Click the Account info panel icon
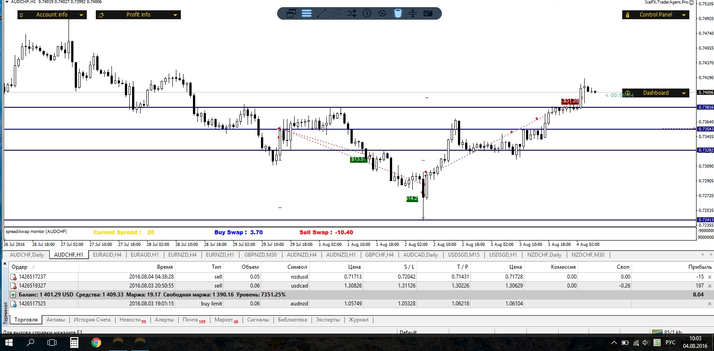 (x=21, y=15)
